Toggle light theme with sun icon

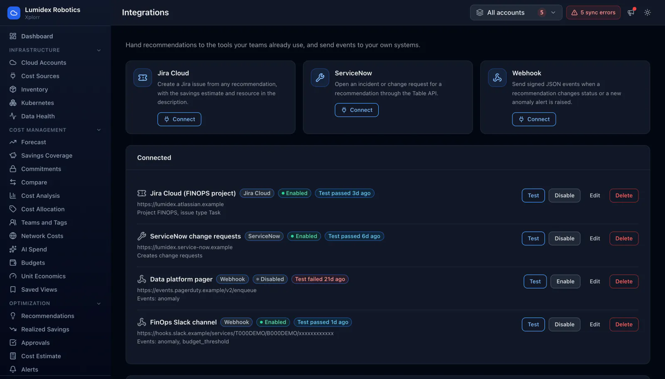(648, 12)
